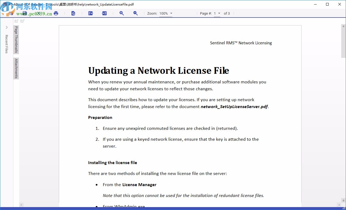The width and height of the screenshot is (346, 210).
Task: Close the open PDF with the X icon
Action: pyautogui.click(x=38, y=13)
